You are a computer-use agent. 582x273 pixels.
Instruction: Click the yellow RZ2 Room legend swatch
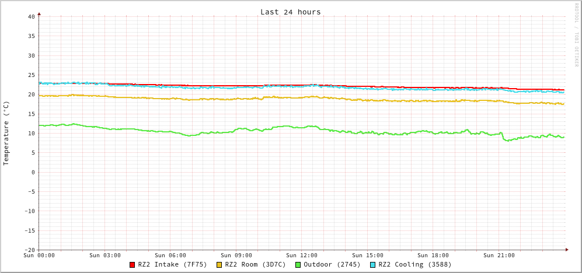[x=219, y=265]
